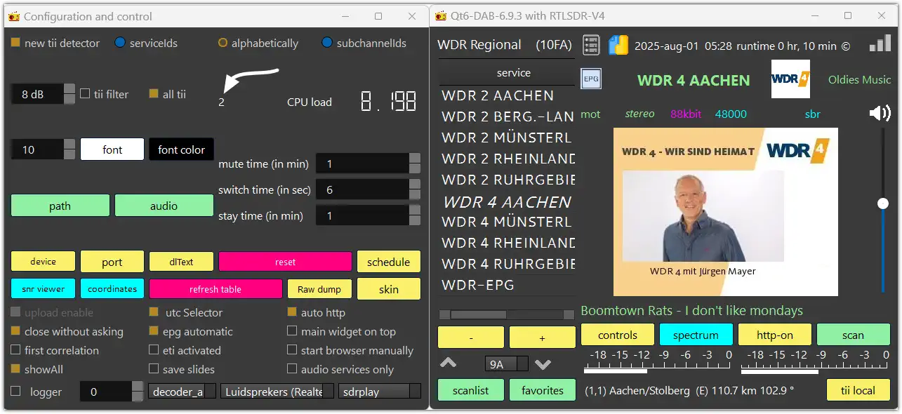Open the schedule button
Image resolution: width=902 pixels, height=414 pixels.
(388, 262)
